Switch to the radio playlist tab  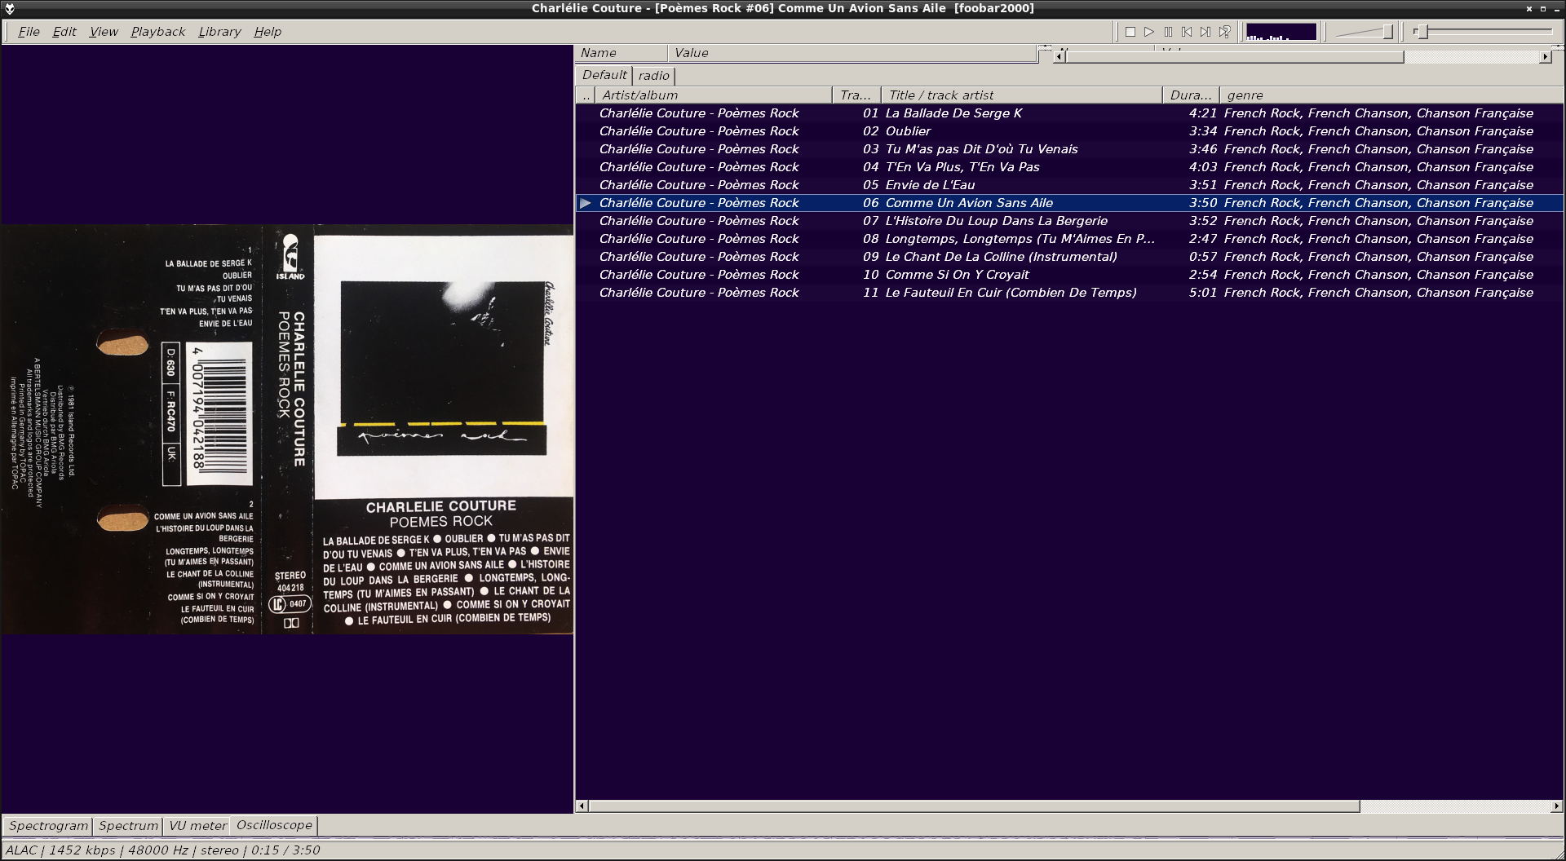point(654,76)
